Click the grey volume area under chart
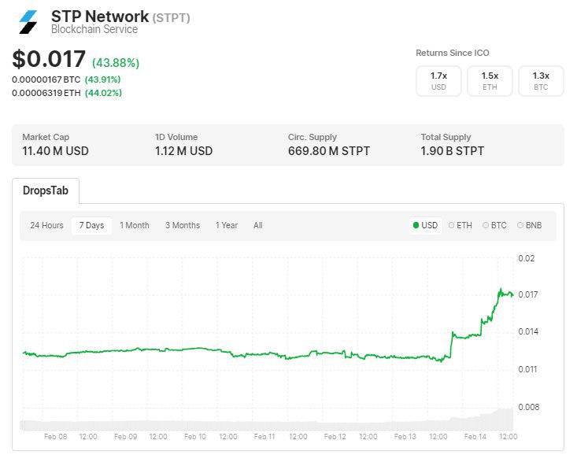577x466 pixels. (x=266, y=425)
